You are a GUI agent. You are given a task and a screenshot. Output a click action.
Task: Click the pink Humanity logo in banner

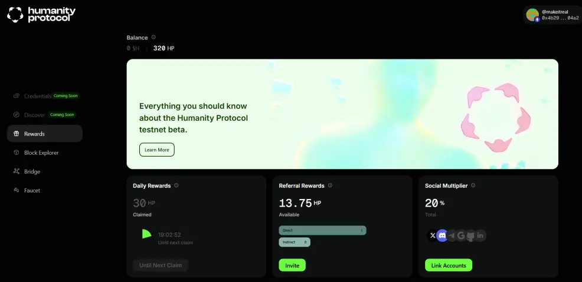point(495,118)
